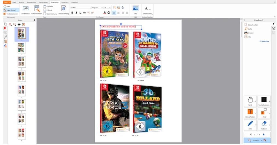Click the Rekonstruieren tool icon
Viewport: 277px width, 145px height.
[x=37, y=10]
